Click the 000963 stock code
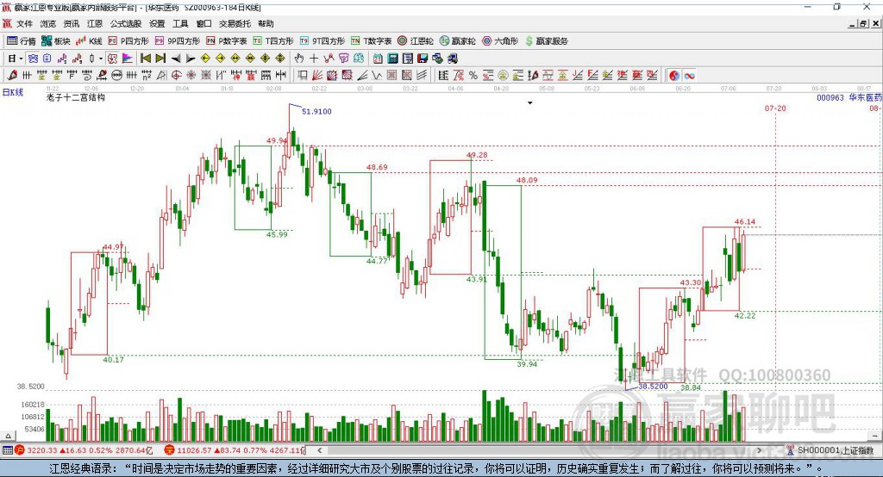The image size is (883, 477). coord(830,97)
